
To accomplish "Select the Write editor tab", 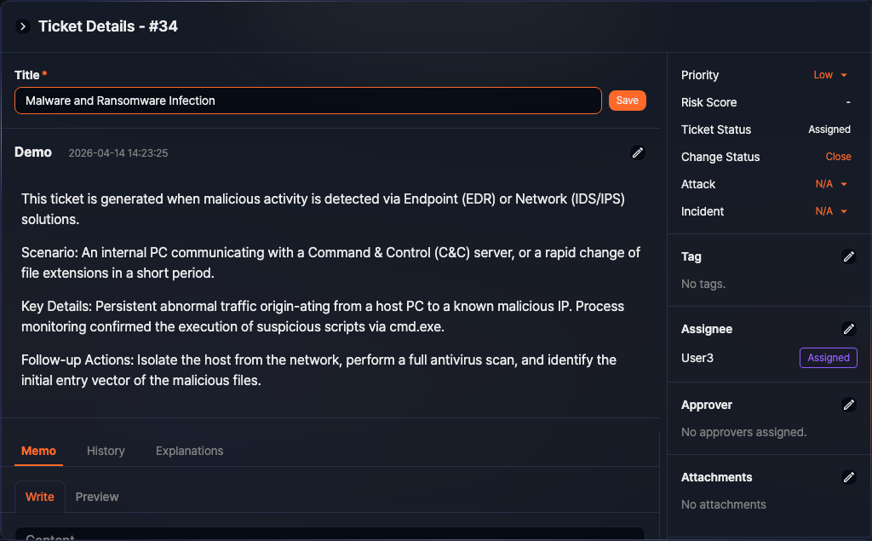I will click(40, 497).
